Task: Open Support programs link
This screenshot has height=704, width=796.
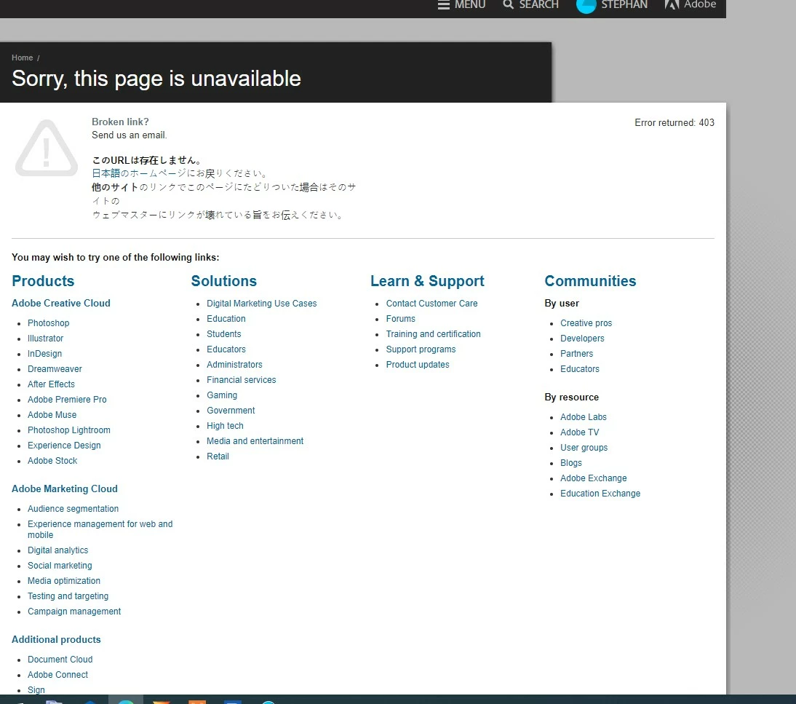Action: point(421,349)
